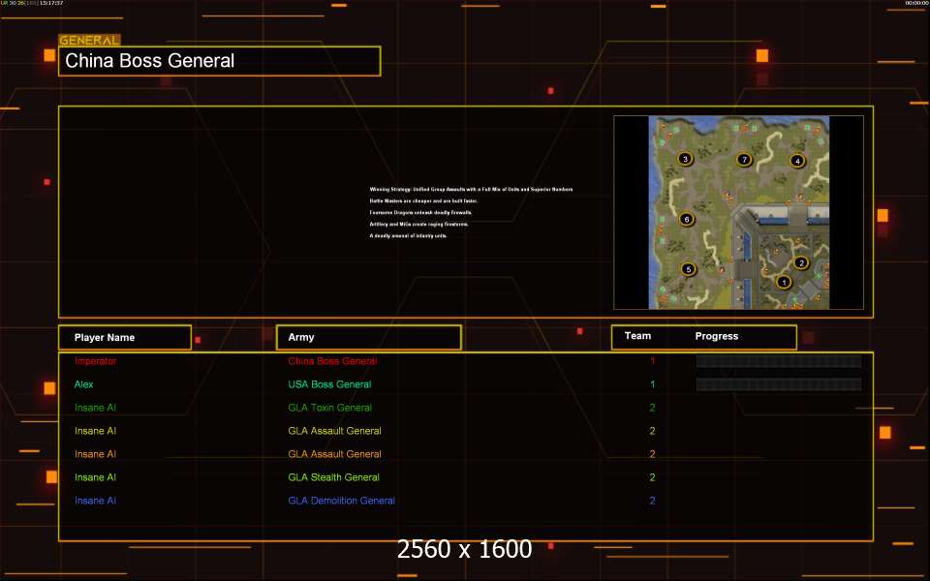Click start position marker 2 on map

(800, 262)
